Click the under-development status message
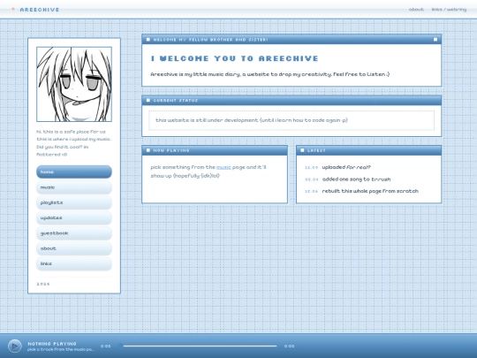The width and height of the screenshot is (477, 358). [252, 120]
